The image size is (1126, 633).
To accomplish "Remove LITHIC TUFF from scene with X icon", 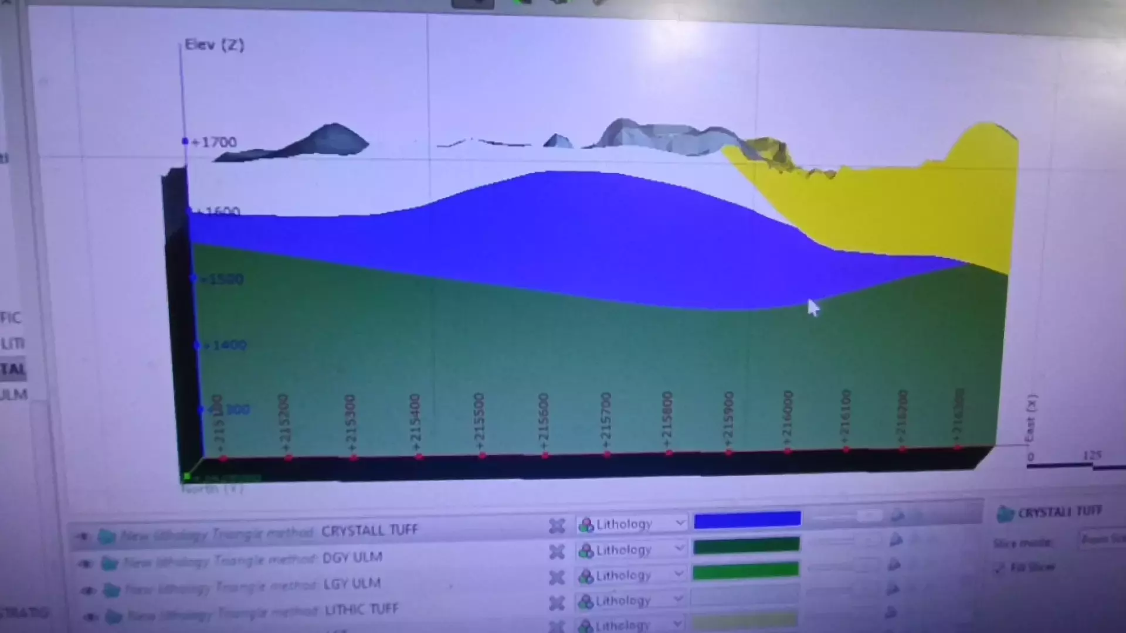I will 557,603.
